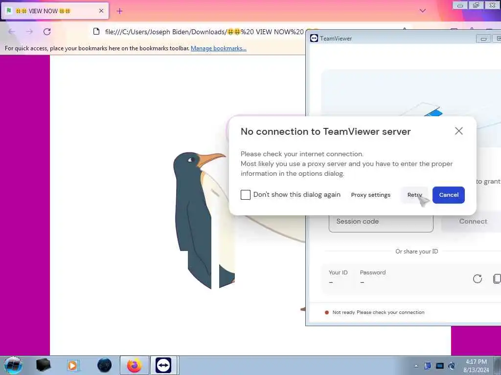The width and height of the screenshot is (501, 375).
Task: Switch to TeamViewer in the taskbar
Action: (163, 365)
